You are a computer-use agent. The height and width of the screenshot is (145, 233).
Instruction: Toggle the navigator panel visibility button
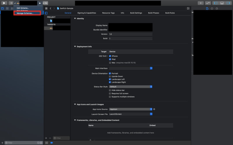(216, 3)
